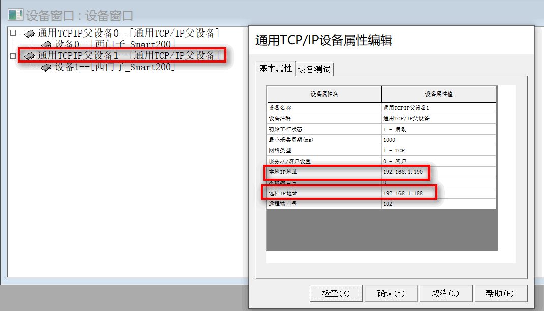This screenshot has height=311, width=544.
Task: Collapse the 通用TCPIP父设备0 tree node
Action: (x=13, y=34)
